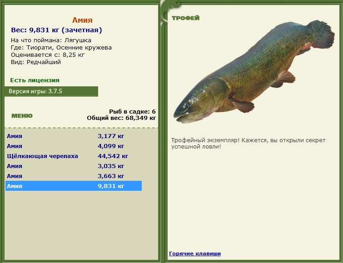Open the МЕНЮ menu
343x263 pixels.
(22, 116)
